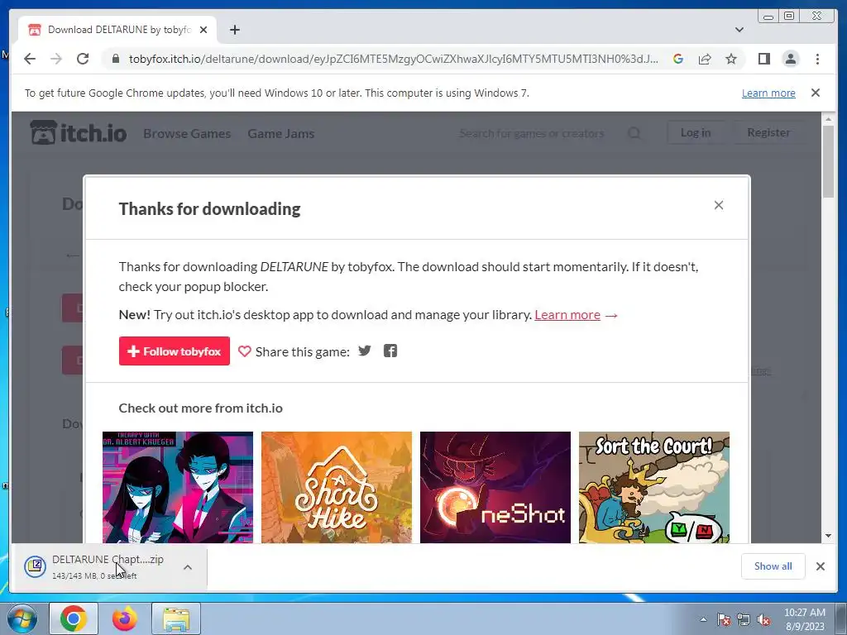This screenshot has height=635, width=847.
Task: Open desktop app Learn more link
Action: [567, 315]
